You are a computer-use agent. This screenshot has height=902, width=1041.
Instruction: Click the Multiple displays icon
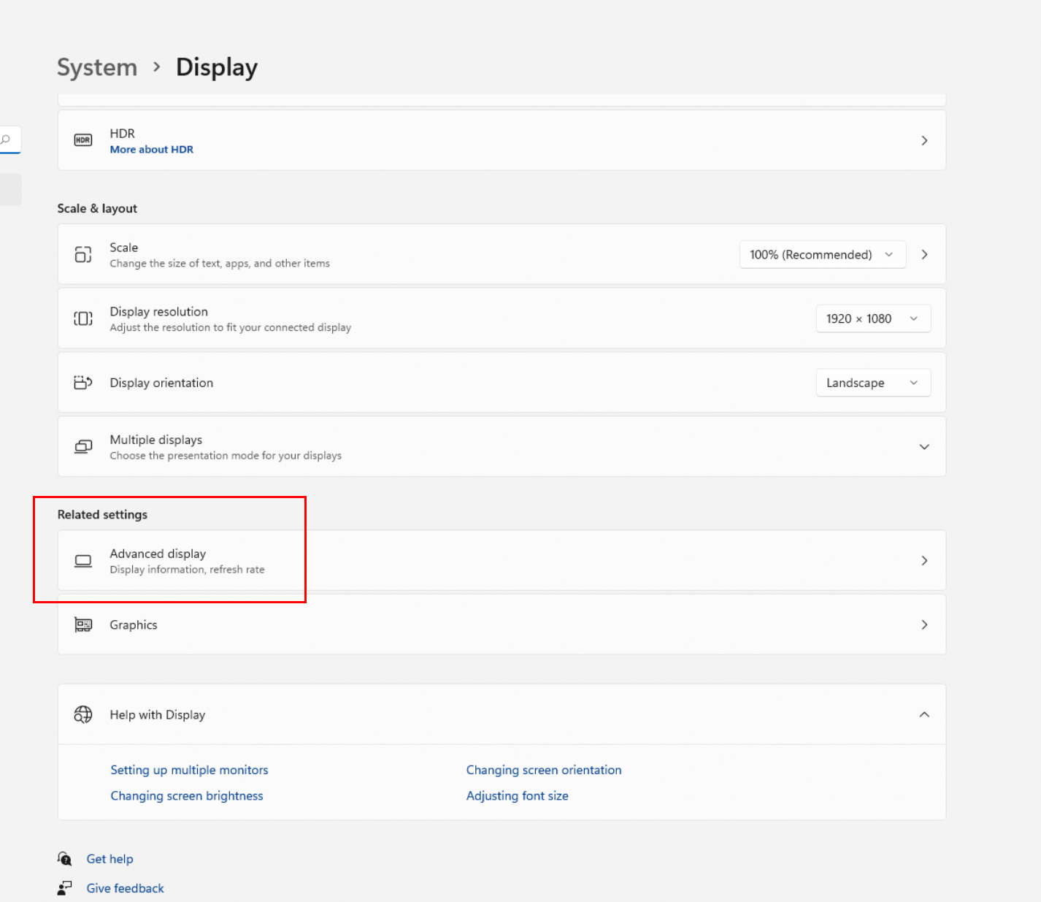tap(83, 447)
